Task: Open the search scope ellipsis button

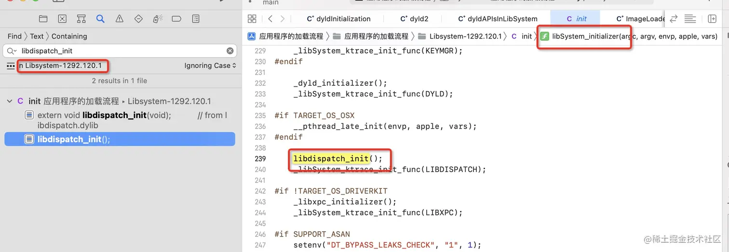Action: pyautogui.click(x=11, y=66)
